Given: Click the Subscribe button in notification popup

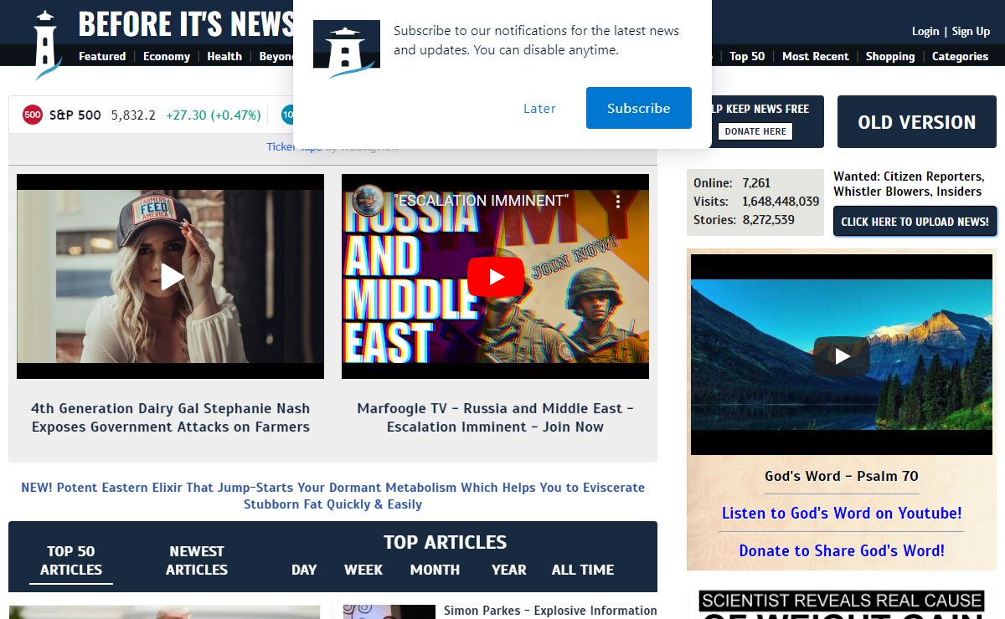Looking at the screenshot, I should point(639,108).
